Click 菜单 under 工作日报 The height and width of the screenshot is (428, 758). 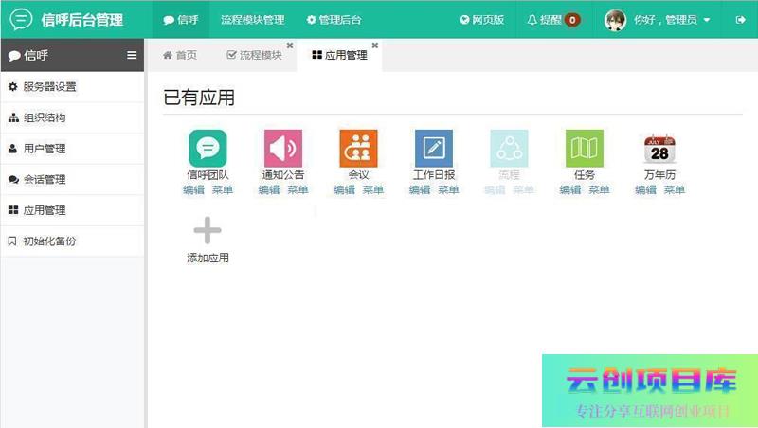[448, 189]
